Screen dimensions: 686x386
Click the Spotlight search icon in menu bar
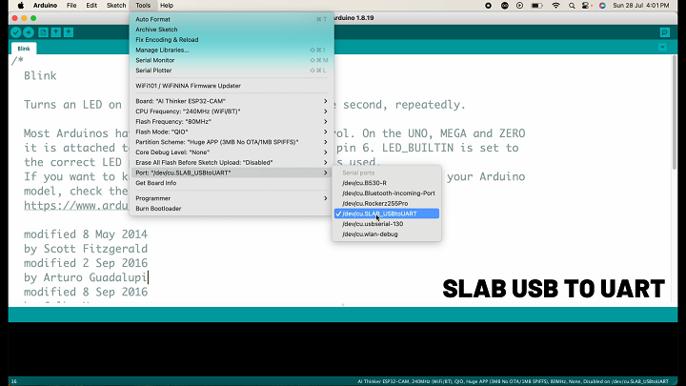pos(572,6)
